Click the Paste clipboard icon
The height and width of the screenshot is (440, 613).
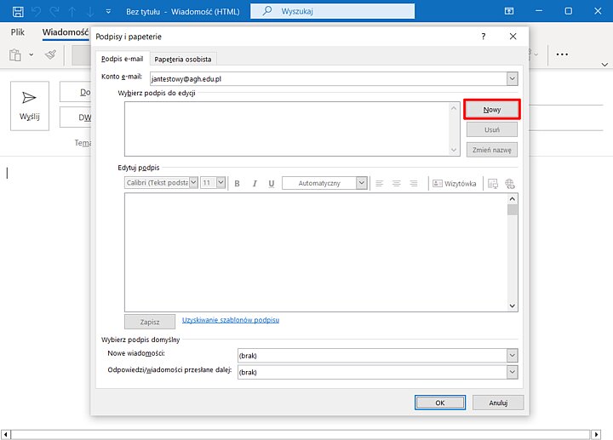pyautogui.click(x=15, y=55)
